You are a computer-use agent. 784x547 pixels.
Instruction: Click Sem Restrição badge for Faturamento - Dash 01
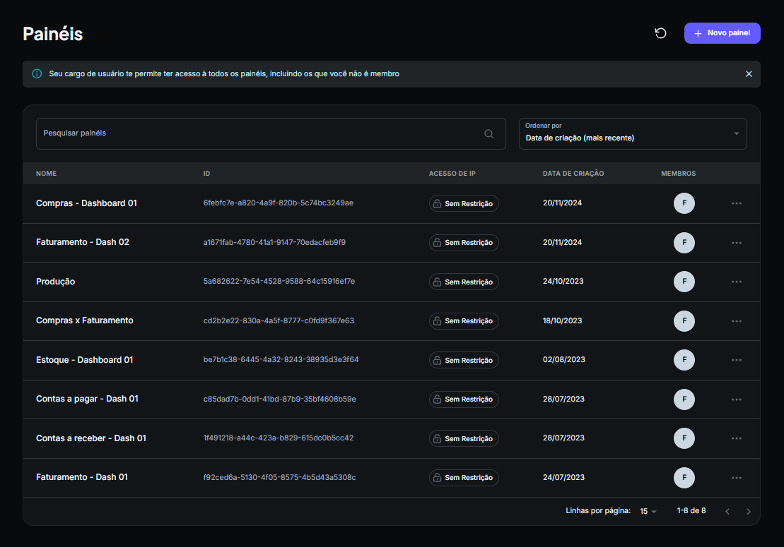pos(464,478)
